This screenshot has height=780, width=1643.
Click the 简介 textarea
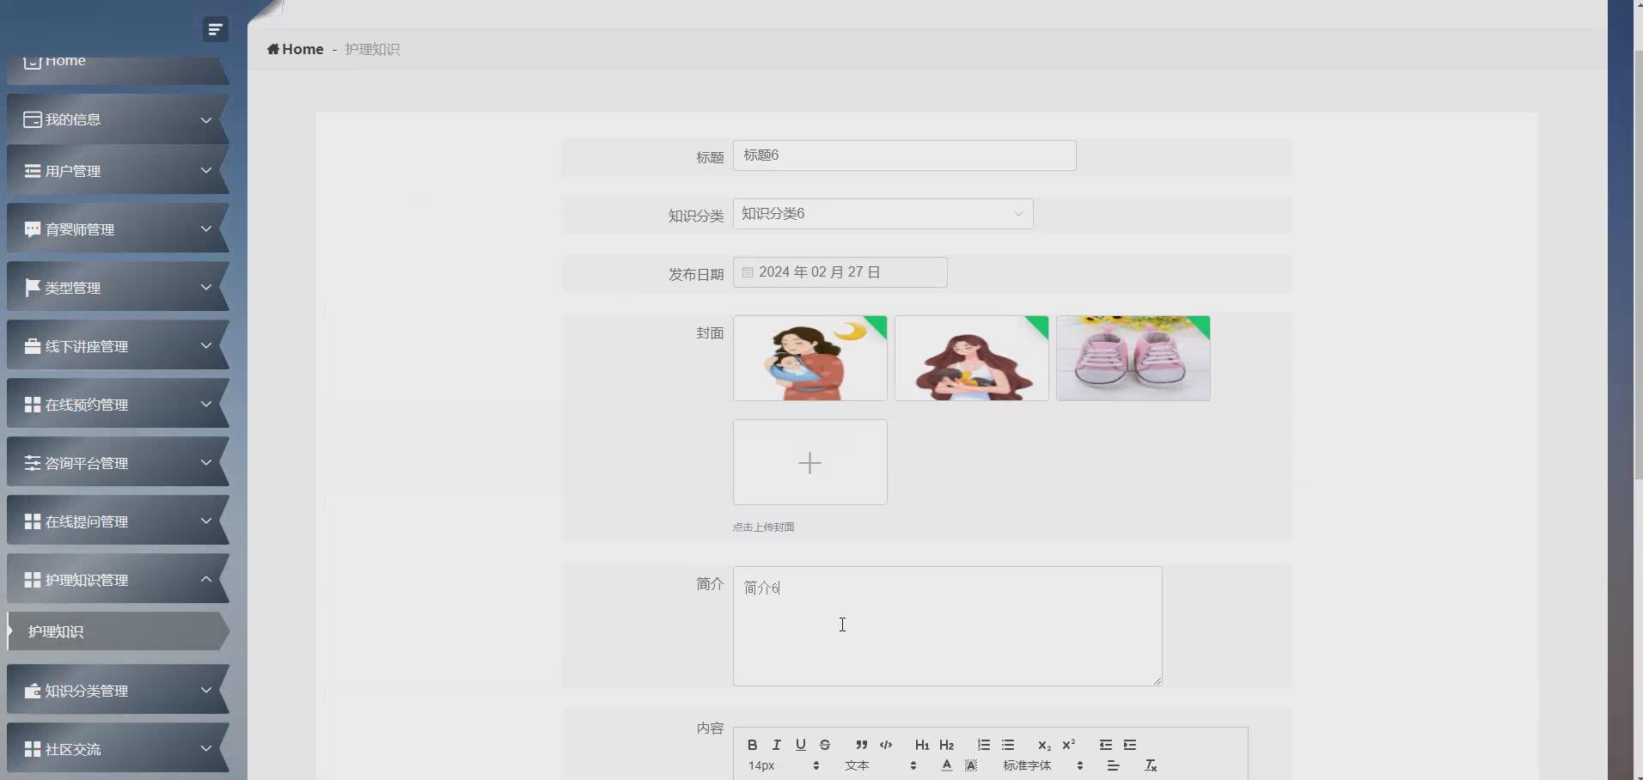pyautogui.click(x=947, y=626)
